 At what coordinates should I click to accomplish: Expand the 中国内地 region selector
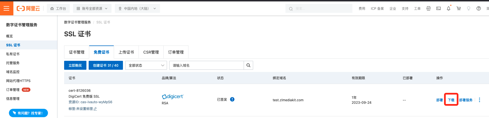pos(137,9)
